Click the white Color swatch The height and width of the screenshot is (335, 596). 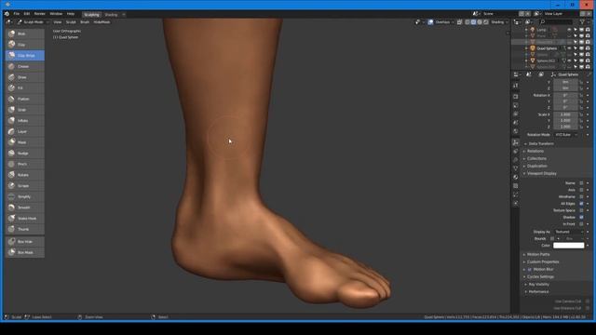[568, 246]
